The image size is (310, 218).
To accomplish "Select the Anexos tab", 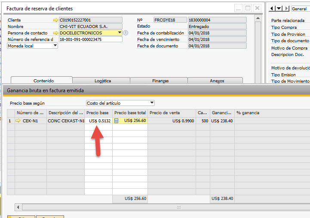I will click(x=216, y=81).
